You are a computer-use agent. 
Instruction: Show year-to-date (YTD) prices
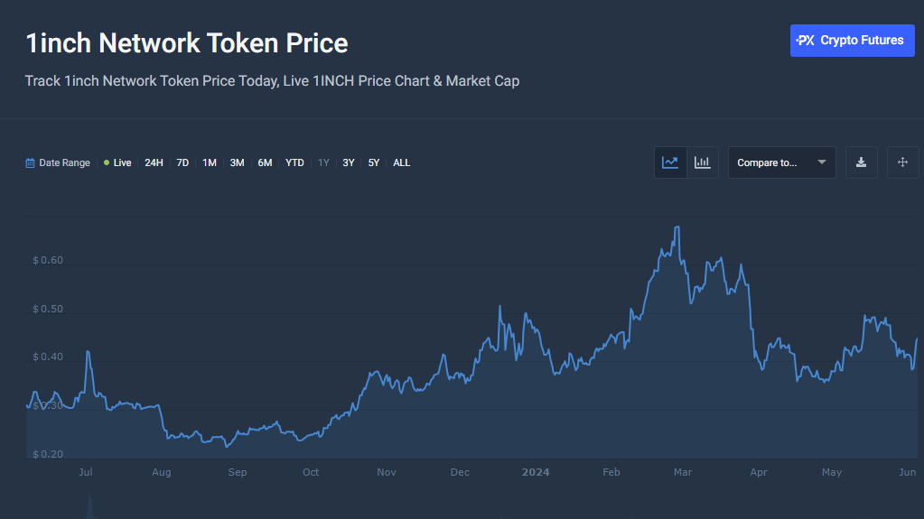coord(294,162)
